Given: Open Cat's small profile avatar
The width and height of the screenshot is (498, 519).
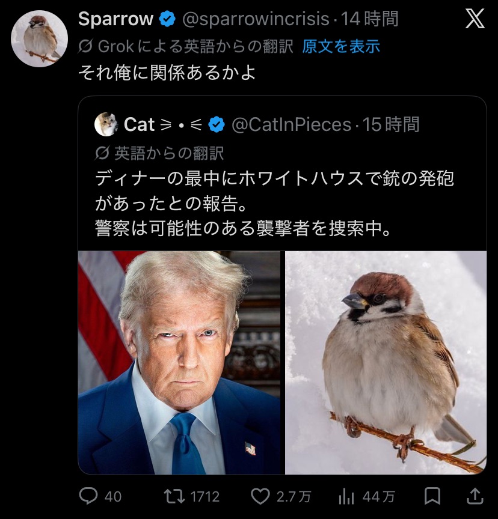Looking at the screenshot, I should click(x=106, y=124).
